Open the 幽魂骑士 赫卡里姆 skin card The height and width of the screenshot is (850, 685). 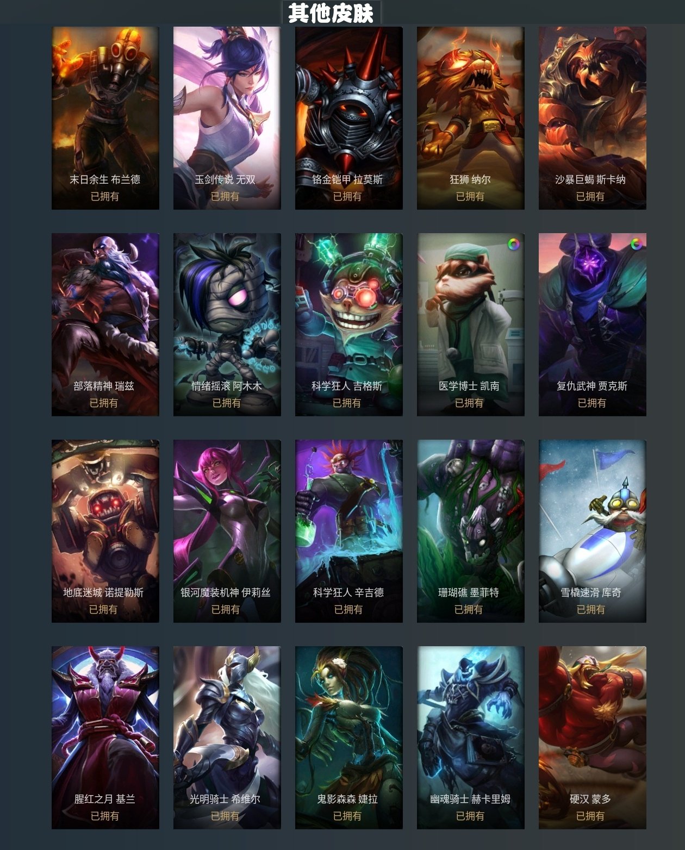tap(471, 737)
